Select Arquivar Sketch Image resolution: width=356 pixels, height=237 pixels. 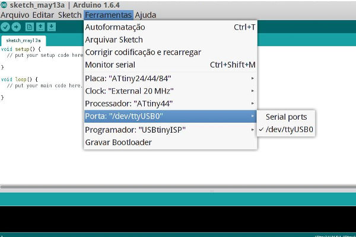(170, 40)
